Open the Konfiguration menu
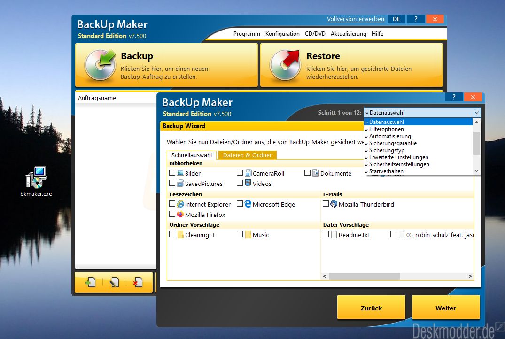The image size is (505, 339). tap(282, 34)
